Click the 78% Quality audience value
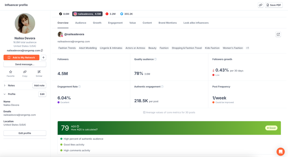Screen dimensions: 288x157 [x=139, y=73]
